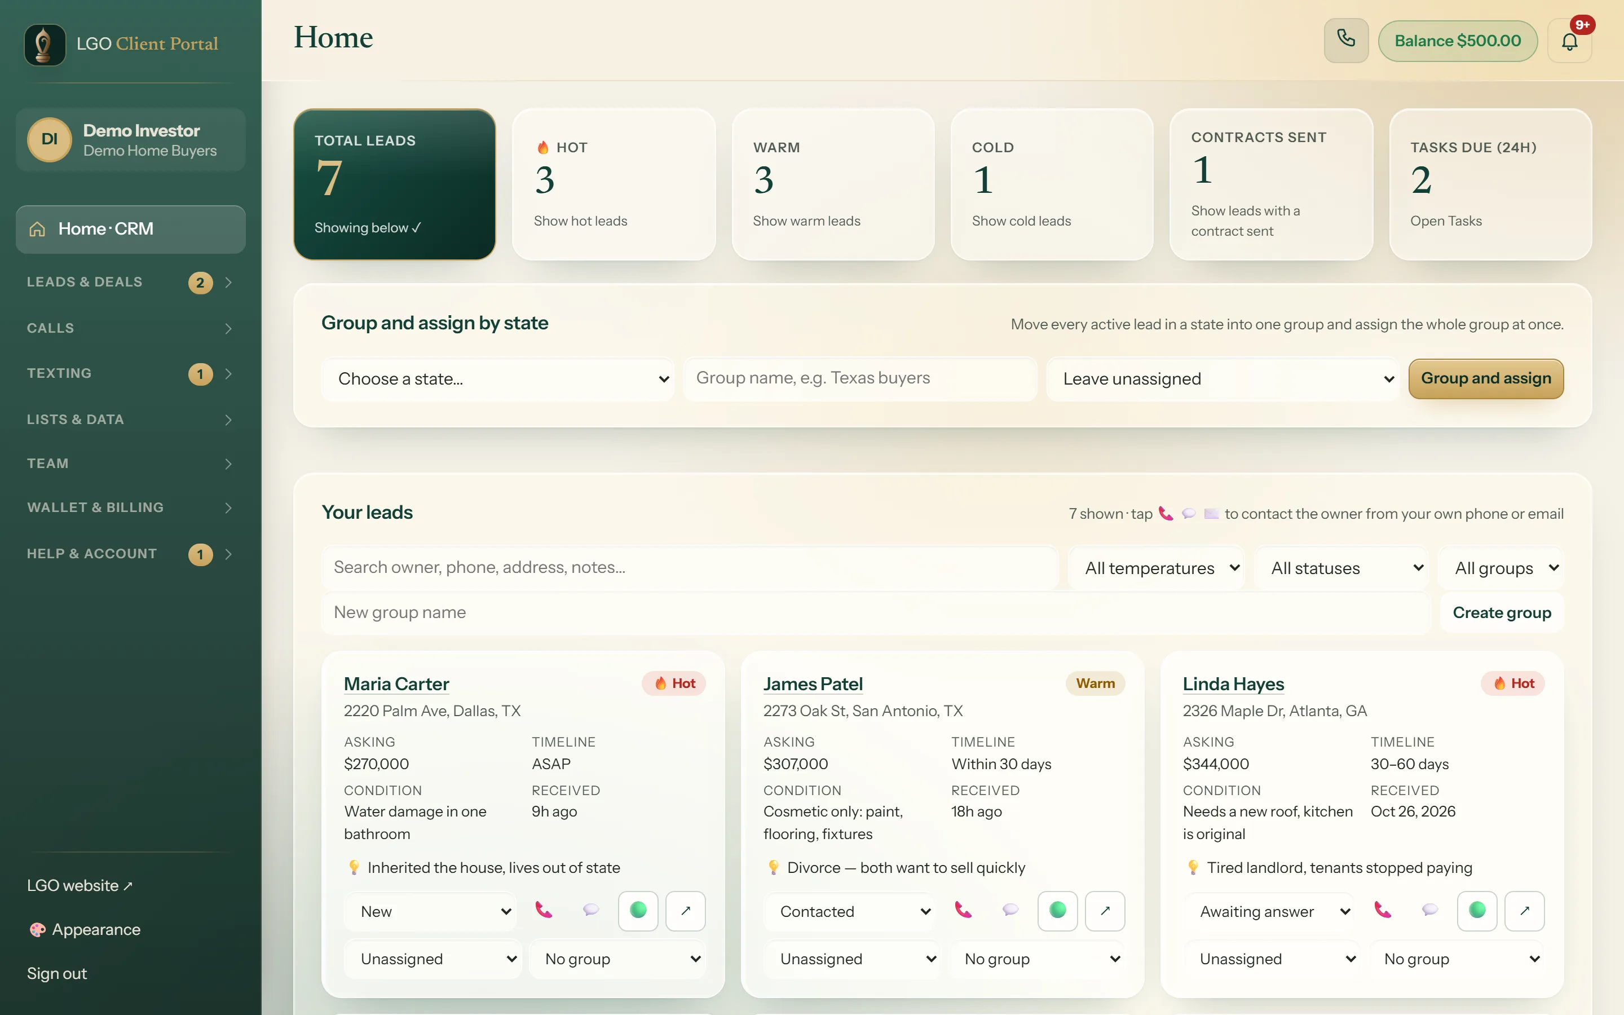This screenshot has height=1015, width=1624.
Task: Open James Patel lead with arrow icon
Action: [1105, 911]
